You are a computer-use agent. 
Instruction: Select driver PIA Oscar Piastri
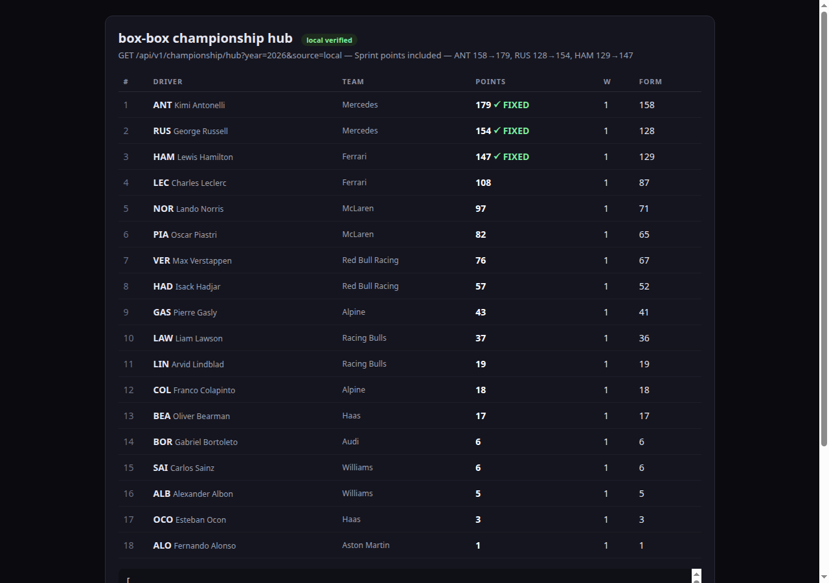(185, 234)
